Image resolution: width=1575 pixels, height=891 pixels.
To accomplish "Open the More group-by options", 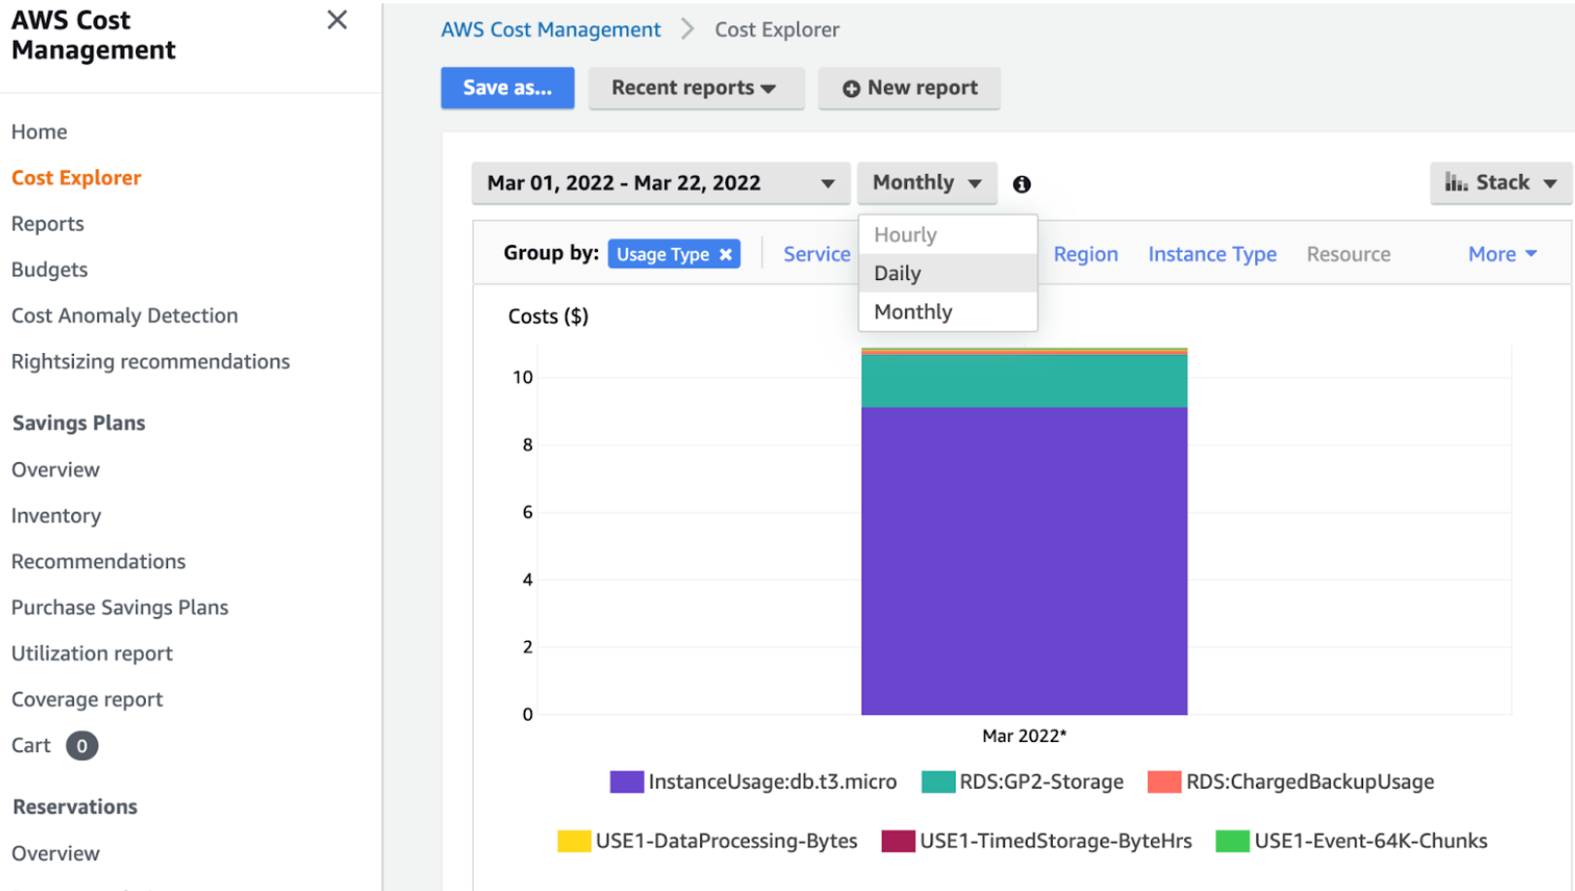I will coord(1502,254).
